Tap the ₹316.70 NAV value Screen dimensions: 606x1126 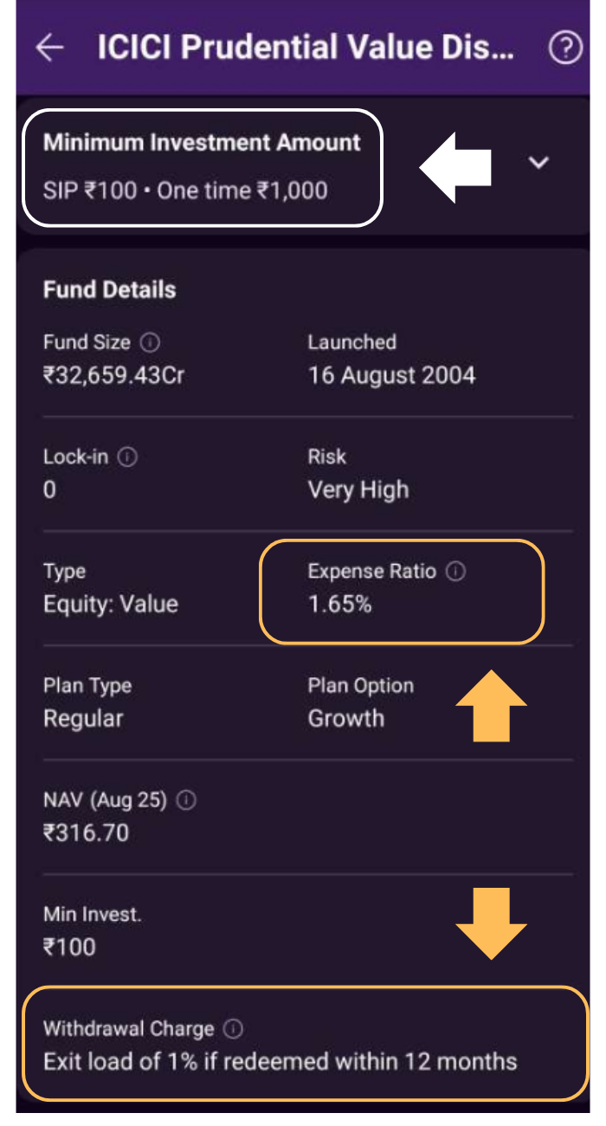click(x=87, y=833)
